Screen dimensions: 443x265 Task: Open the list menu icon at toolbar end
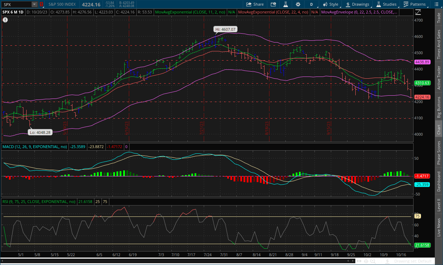pyautogui.click(x=437, y=4)
